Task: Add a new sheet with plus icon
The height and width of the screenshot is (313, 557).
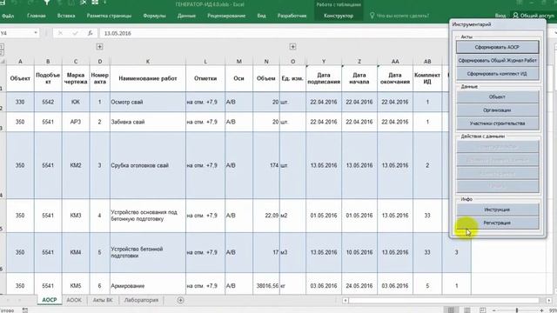Action: pyautogui.click(x=180, y=300)
